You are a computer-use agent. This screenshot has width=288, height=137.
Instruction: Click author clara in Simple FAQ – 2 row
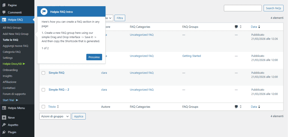pyautogui.click(x=104, y=90)
